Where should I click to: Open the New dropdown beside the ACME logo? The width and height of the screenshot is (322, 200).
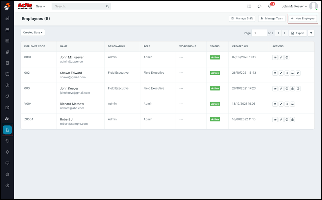coord(40,6)
